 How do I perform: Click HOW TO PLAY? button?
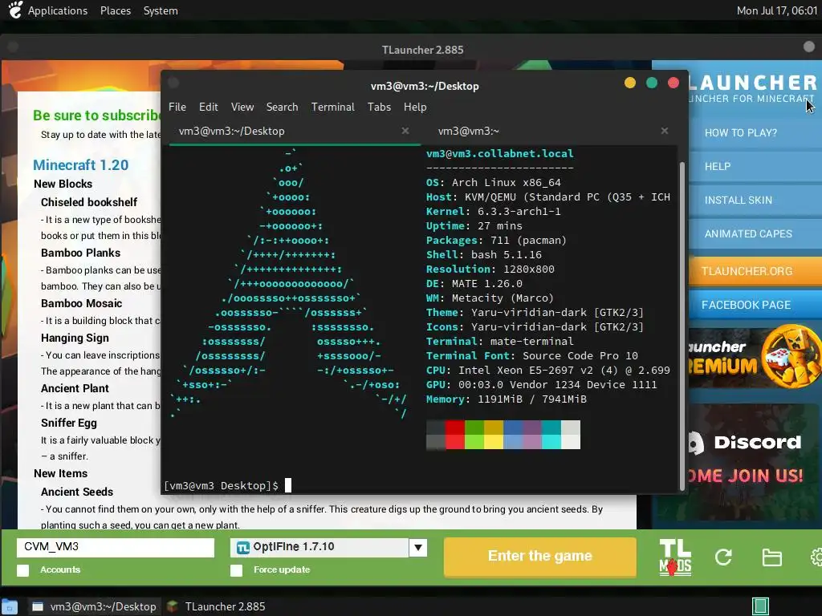tap(755, 132)
